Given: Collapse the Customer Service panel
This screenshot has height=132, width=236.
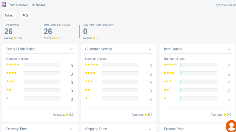Looking at the screenshot, I should pos(150,49).
